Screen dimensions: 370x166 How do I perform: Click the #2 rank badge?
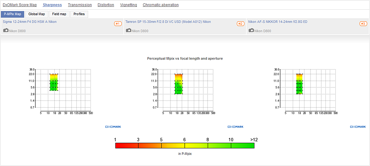click(240, 24)
